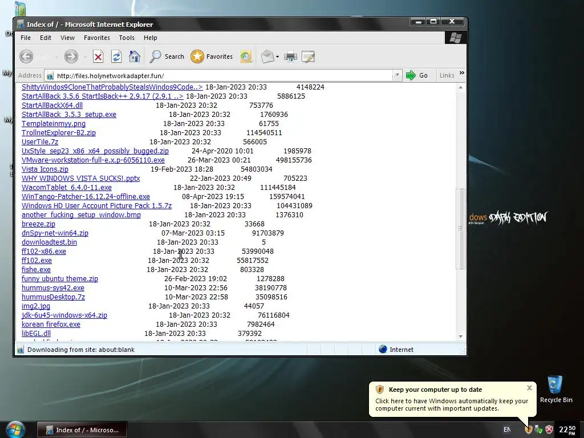This screenshot has width=584, height=438.
Task: Open the Edit menu
Action: 46,38
